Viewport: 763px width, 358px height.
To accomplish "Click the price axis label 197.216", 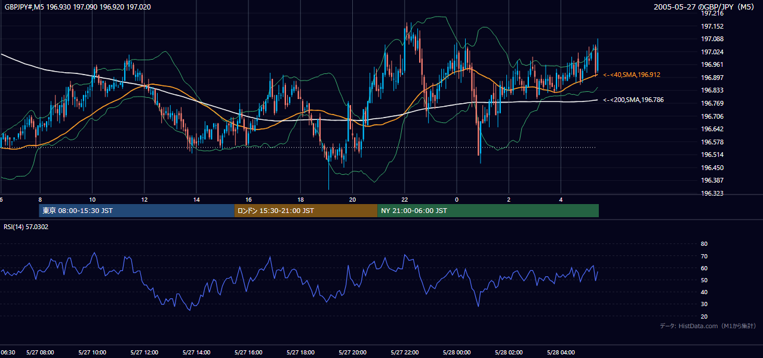I will (712, 13).
